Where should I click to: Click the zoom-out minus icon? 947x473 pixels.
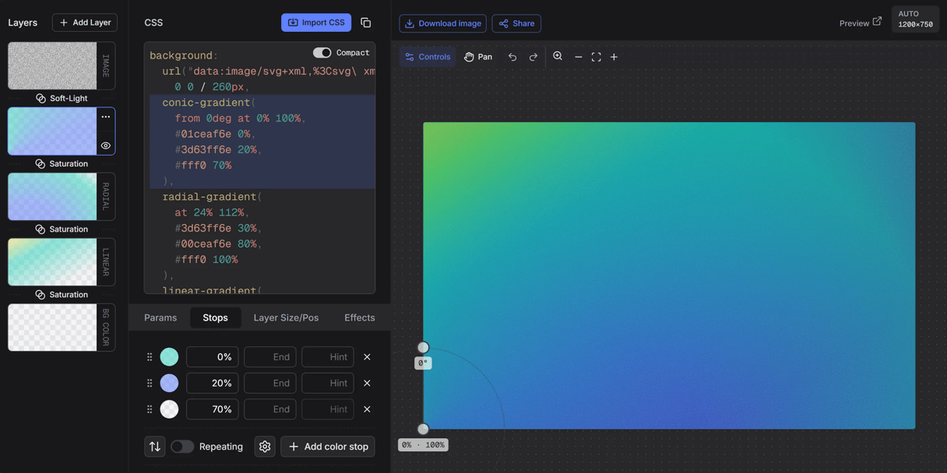pyautogui.click(x=578, y=56)
